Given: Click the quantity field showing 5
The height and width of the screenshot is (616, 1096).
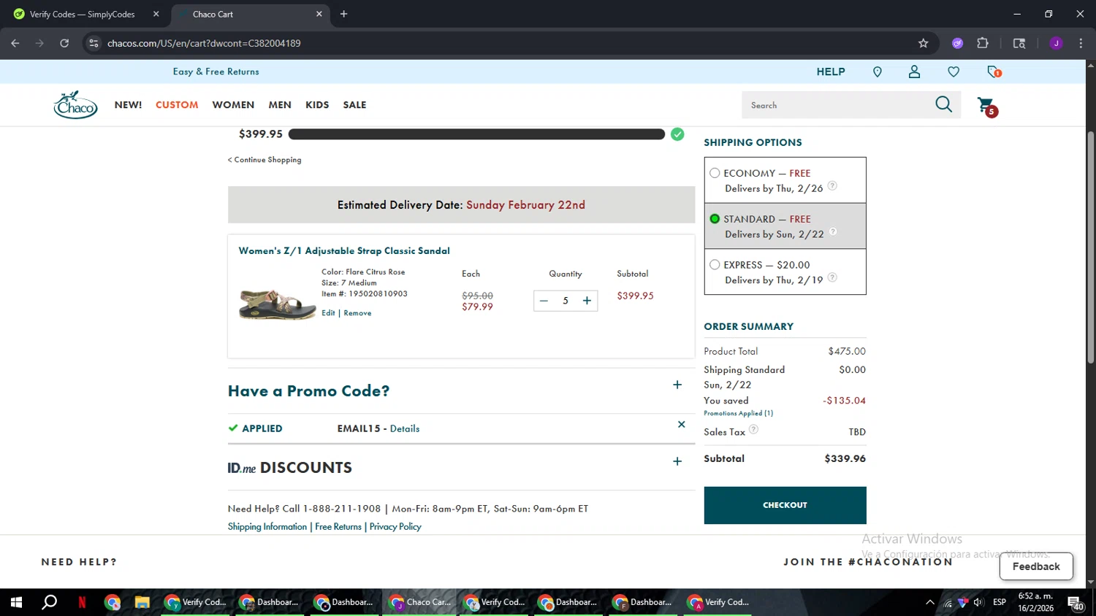Looking at the screenshot, I should tap(566, 301).
